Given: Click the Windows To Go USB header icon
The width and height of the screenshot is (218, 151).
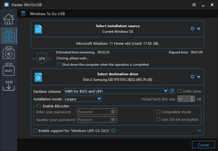Looking at the screenshot, I should tap(23, 14).
